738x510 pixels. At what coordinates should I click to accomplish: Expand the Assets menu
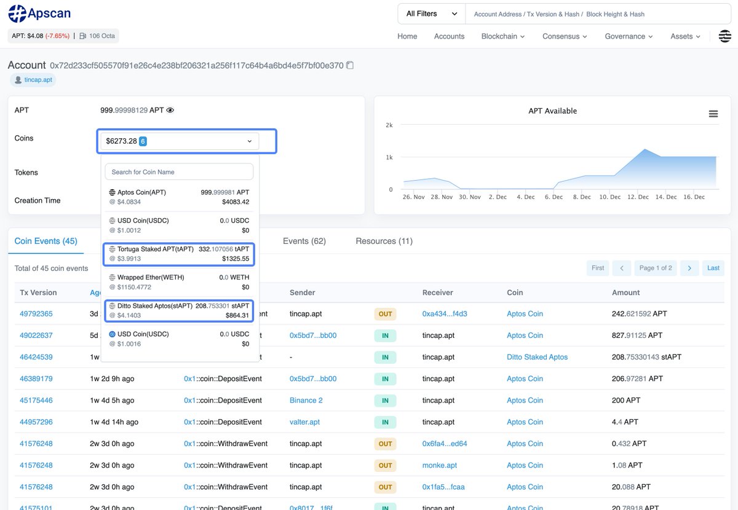click(685, 36)
